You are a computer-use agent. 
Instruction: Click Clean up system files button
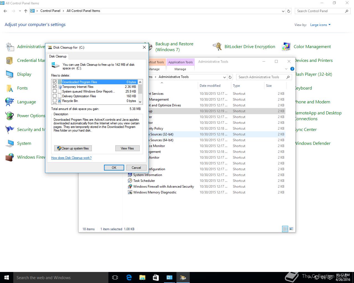tap(73, 148)
